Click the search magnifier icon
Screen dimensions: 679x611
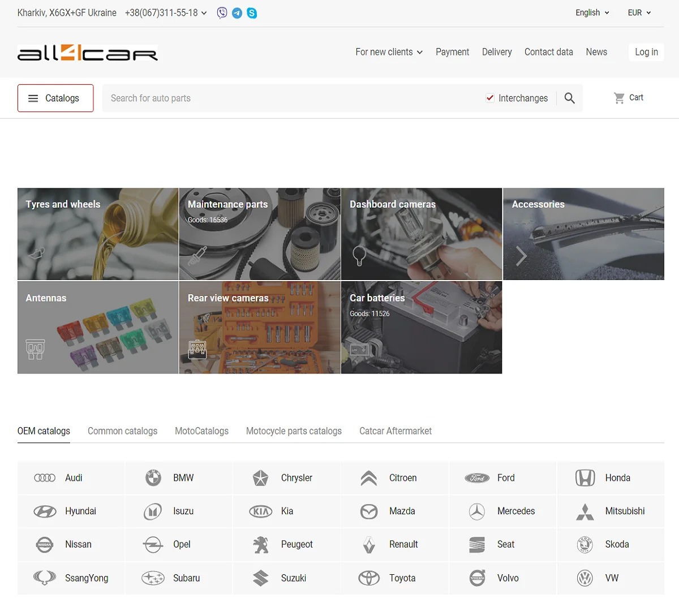click(x=570, y=97)
